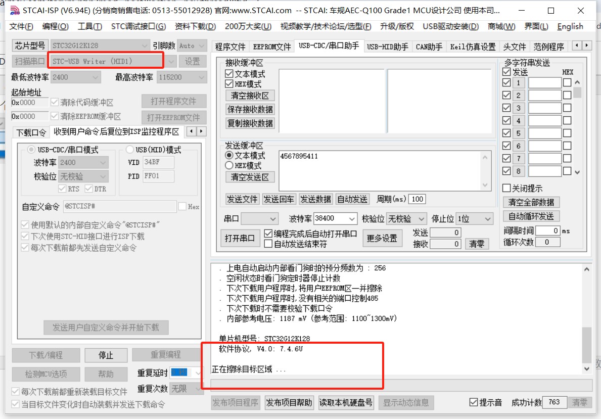The width and height of the screenshot is (601, 419).
Task: Toggle HEX checkbox for multi-string row 3
Action: coord(567,108)
